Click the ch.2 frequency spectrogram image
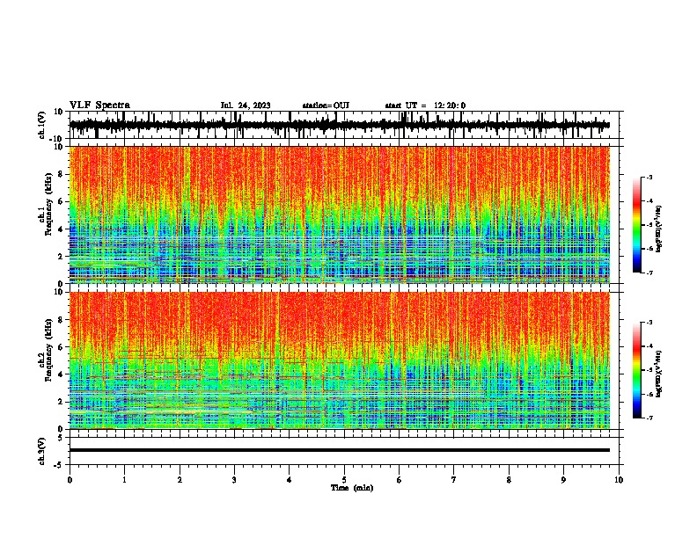 tap(340, 360)
